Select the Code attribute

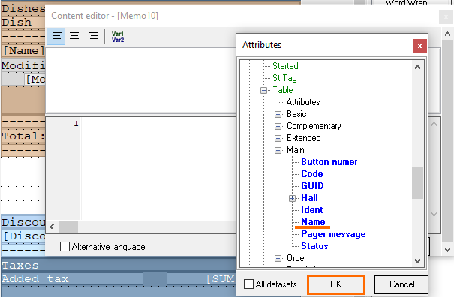(312, 174)
